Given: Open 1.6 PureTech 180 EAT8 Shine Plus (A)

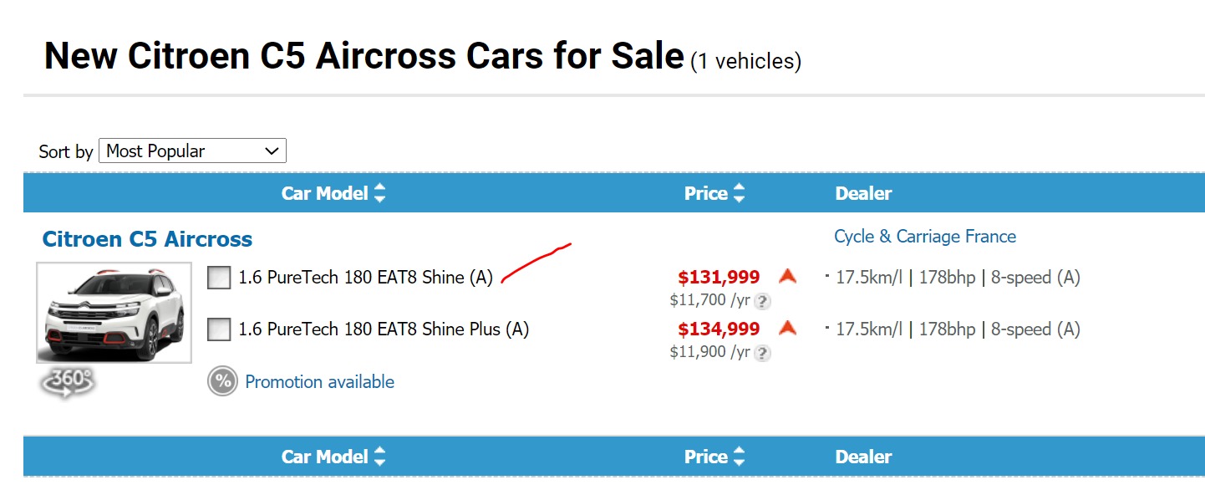Looking at the screenshot, I should pos(384,329).
